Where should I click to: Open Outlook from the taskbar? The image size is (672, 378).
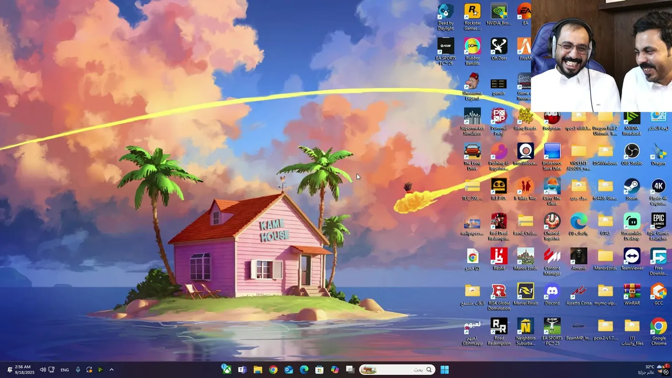289,370
